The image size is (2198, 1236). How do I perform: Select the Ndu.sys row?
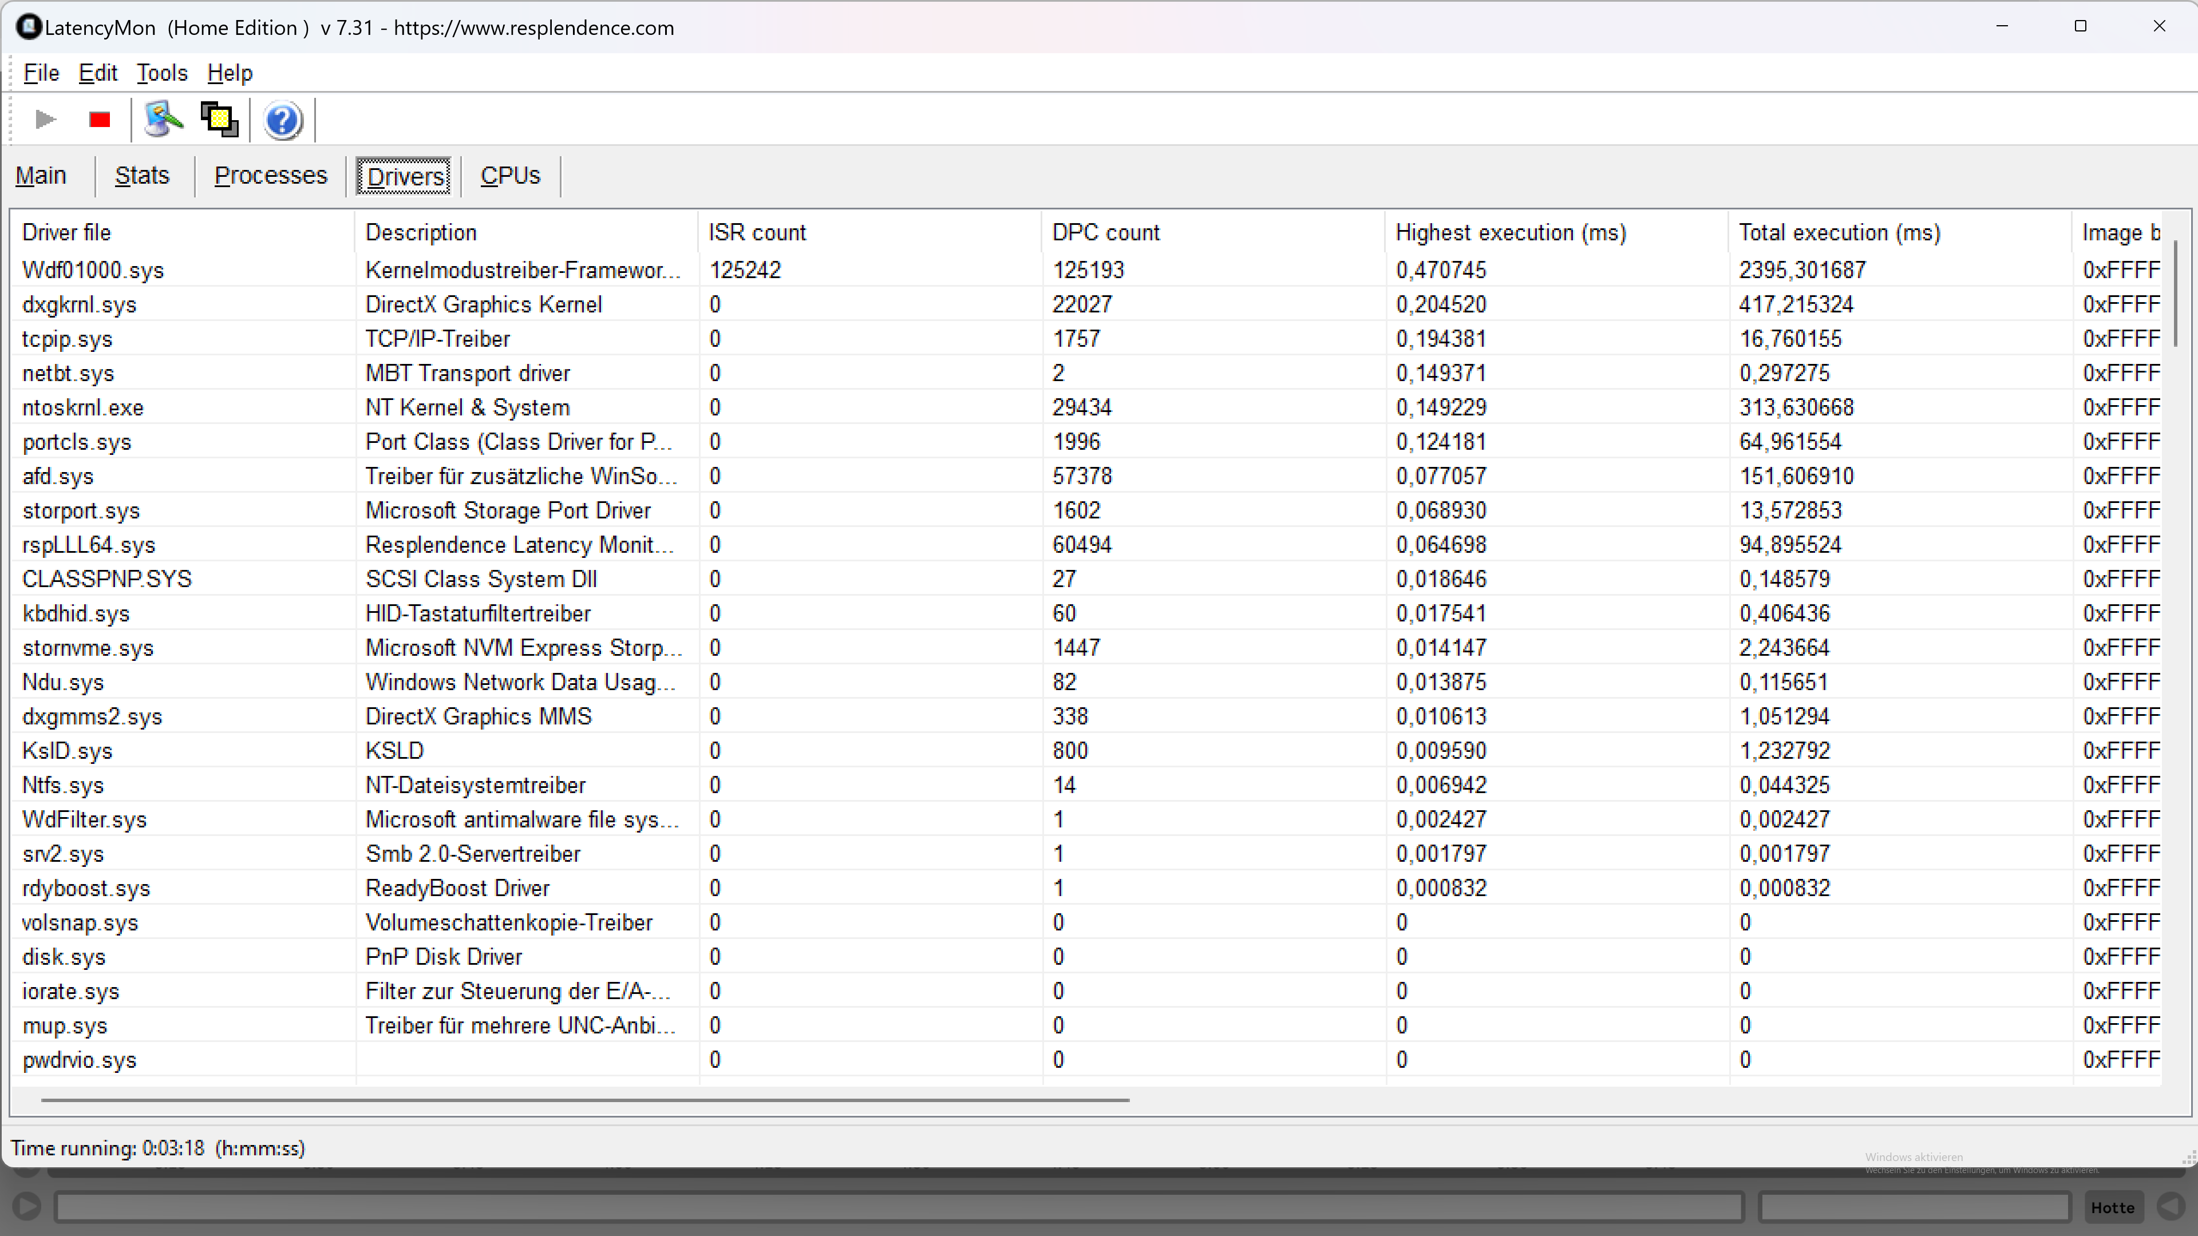[1086, 682]
